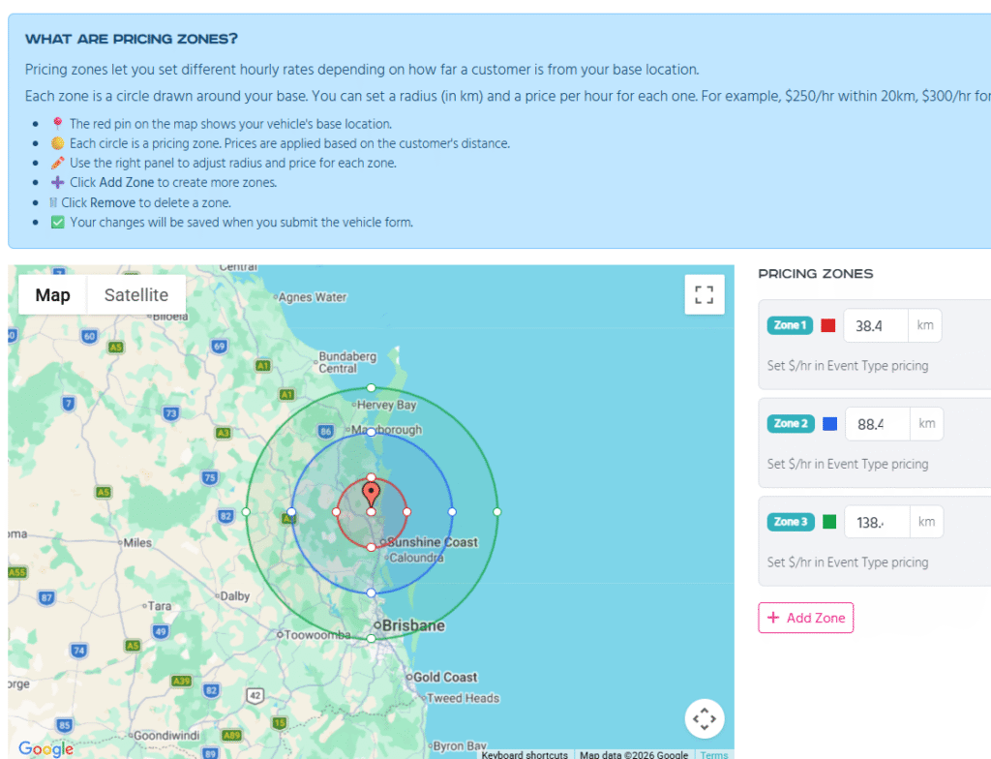Open the map Terms link
The width and height of the screenshot is (991, 759).
tap(714, 754)
